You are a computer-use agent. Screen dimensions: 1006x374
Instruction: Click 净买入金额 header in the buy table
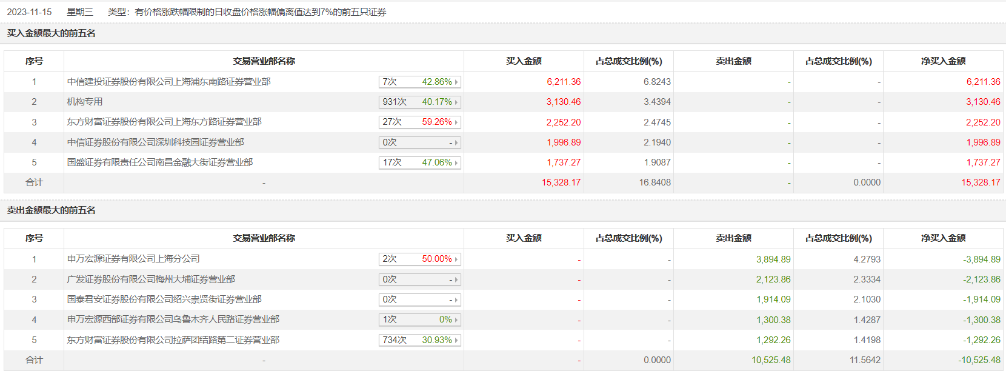click(943, 61)
